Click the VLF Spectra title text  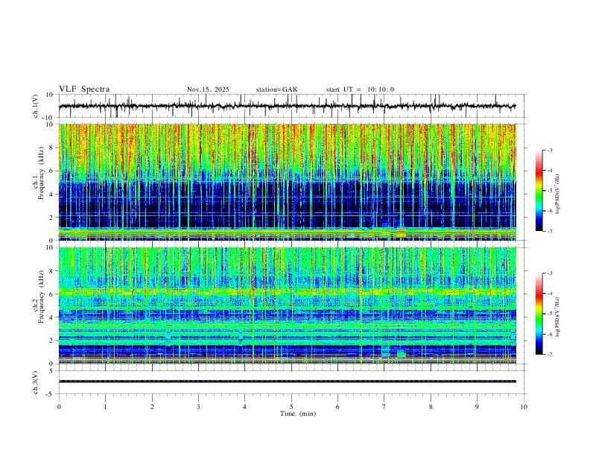[x=84, y=89]
